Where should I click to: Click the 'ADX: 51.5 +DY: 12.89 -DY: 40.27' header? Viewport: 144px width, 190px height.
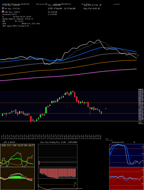click(18, 145)
